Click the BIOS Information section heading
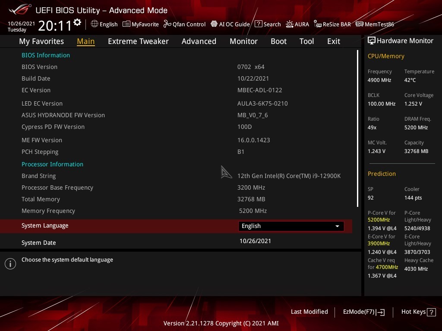This screenshot has height=331, width=442. pos(46,55)
